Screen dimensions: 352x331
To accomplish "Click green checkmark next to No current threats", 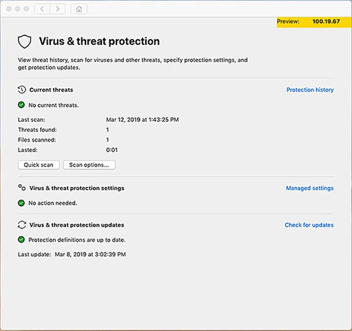I will click(x=21, y=105).
